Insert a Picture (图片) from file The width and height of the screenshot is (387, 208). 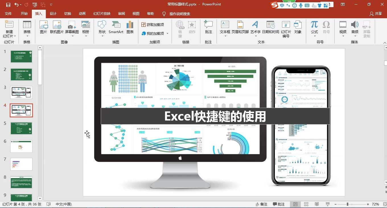click(44, 28)
